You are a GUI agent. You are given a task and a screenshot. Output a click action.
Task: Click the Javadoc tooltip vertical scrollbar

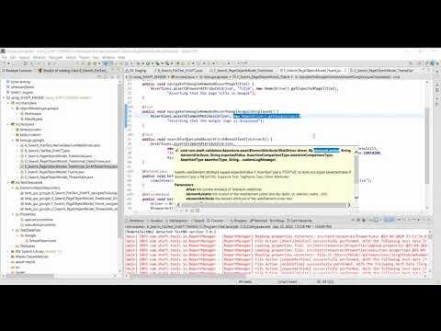tap(356, 170)
